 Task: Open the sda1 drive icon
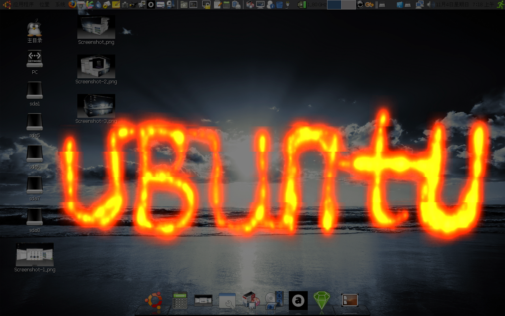[x=35, y=94]
